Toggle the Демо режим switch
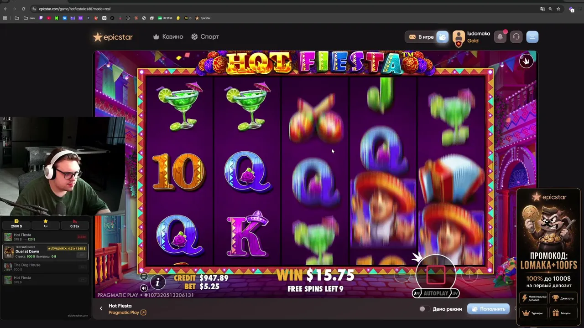 pyautogui.click(x=425, y=309)
